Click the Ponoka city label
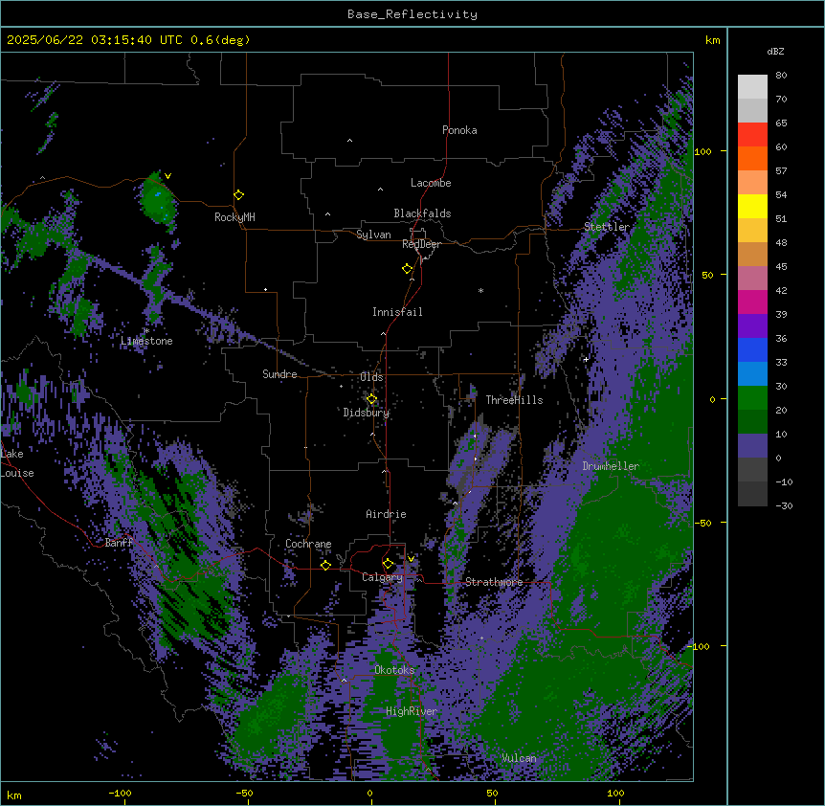The width and height of the screenshot is (825, 806). point(459,130)
